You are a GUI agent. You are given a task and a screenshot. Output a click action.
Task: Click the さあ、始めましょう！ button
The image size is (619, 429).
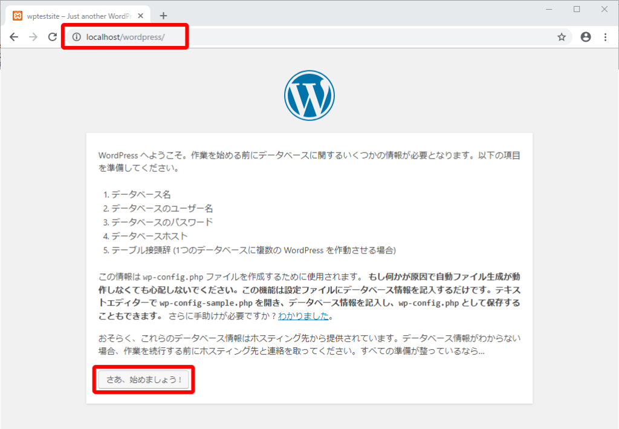click(144, 379)
